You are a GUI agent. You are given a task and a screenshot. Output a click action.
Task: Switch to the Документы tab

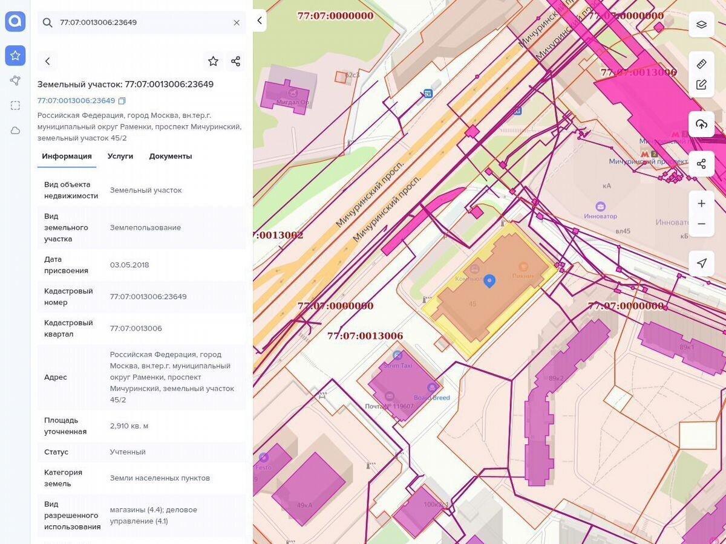click(171, 156)
